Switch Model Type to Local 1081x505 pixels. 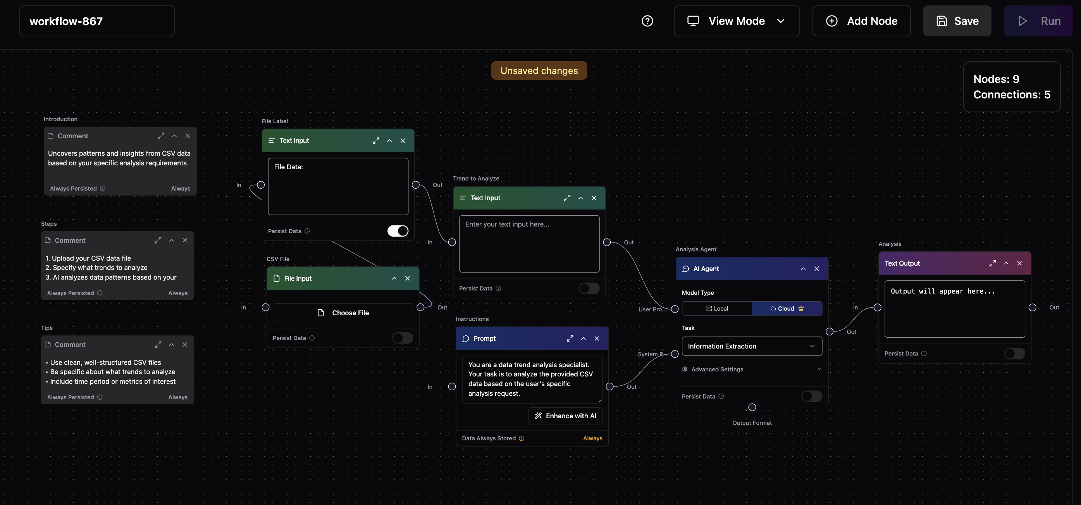[x=717, y=308]
